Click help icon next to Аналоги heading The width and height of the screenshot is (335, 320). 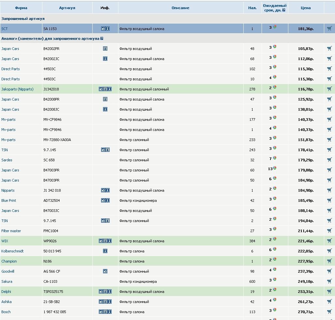pyautogui.click(x=102, y=39)
